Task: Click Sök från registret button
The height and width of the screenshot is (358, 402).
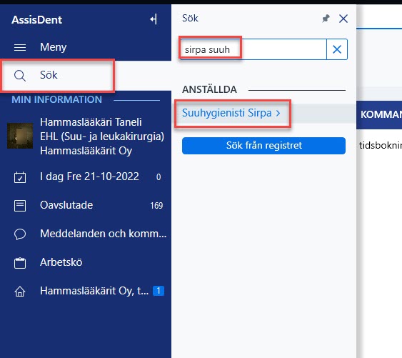Action: tap(263, 146)
